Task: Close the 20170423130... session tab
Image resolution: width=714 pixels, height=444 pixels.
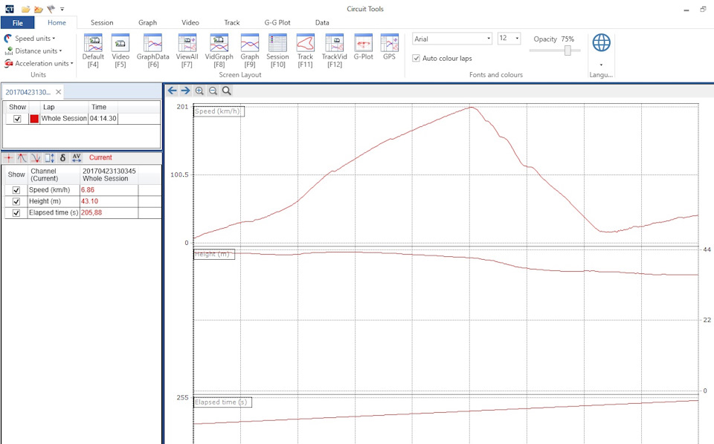Action: tap(58, 92)
